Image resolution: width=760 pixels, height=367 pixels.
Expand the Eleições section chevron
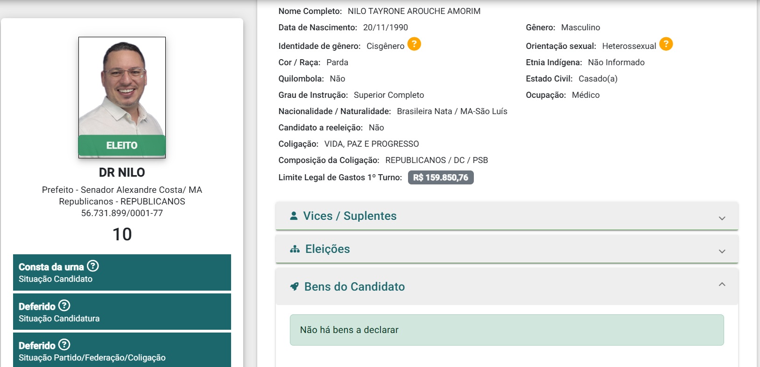point(722,251)
